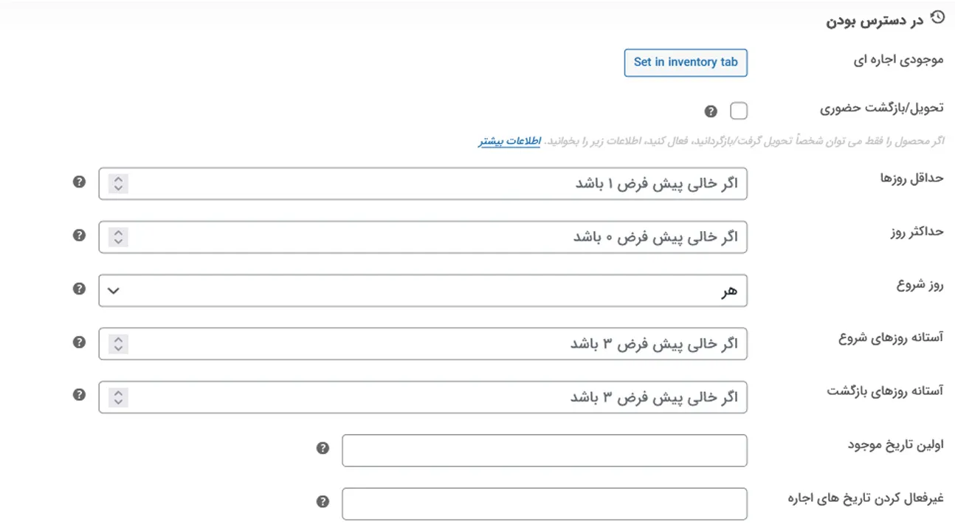Click the spinner arrows in the حداقل روزها field
Viewport: 955px width, 530px height.
point(118,184)
